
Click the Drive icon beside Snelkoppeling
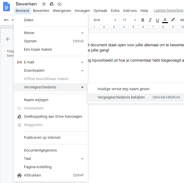tap(19, 117)
